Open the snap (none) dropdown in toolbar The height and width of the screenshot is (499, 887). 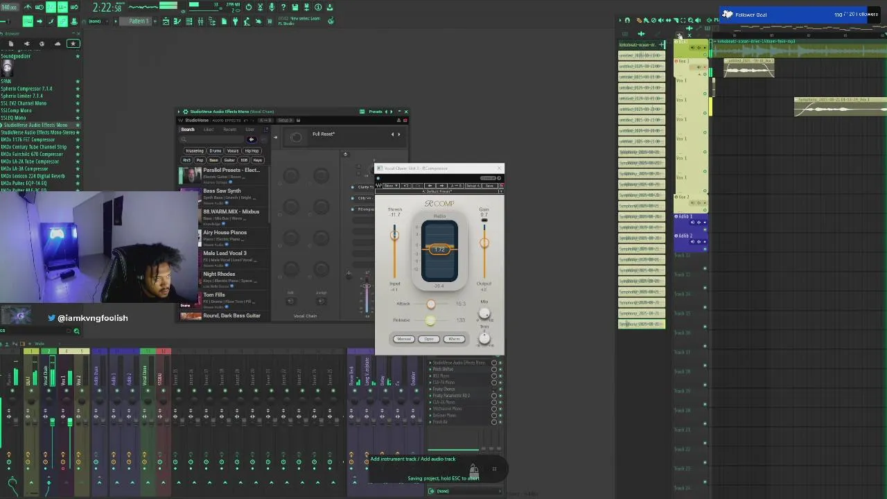tap(95, 21)
